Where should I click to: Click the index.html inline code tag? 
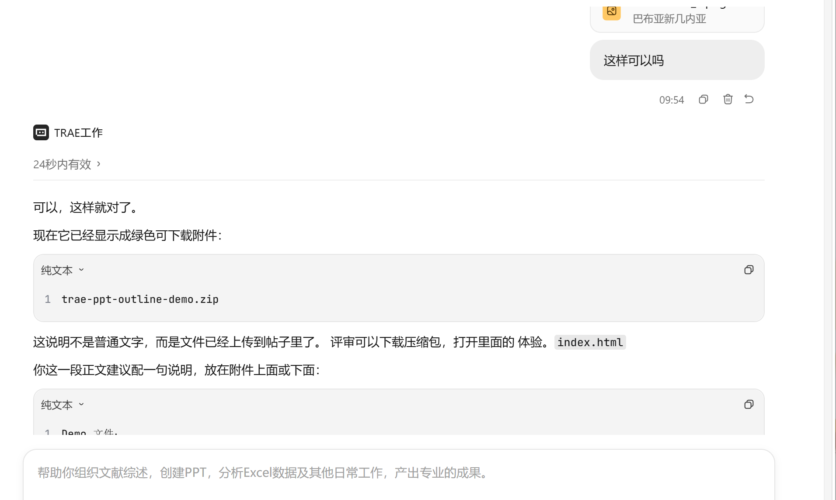tap(590, 342)
